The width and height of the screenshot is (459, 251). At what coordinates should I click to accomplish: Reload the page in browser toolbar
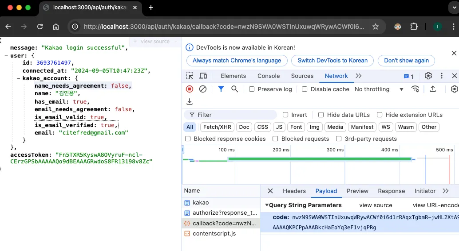40,27
